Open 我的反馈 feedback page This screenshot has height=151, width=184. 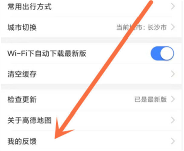[x=91, y=141]
